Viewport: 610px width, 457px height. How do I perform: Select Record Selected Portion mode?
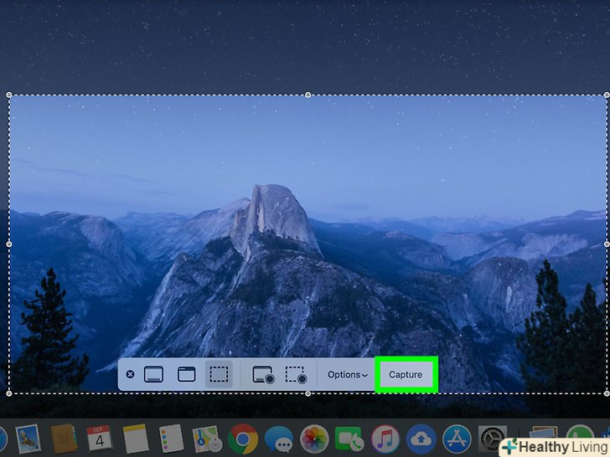296,375
